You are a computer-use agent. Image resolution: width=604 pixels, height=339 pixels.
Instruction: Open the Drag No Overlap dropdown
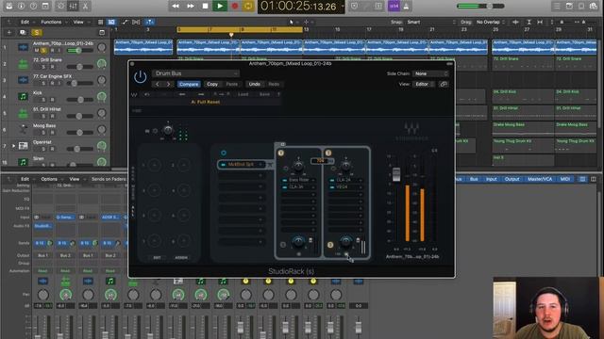pyautogui.click(x=491, y=23)
